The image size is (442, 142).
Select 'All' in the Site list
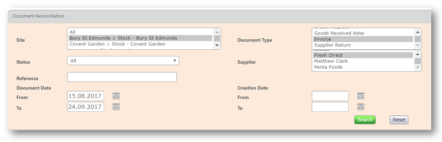pos(141,32)
